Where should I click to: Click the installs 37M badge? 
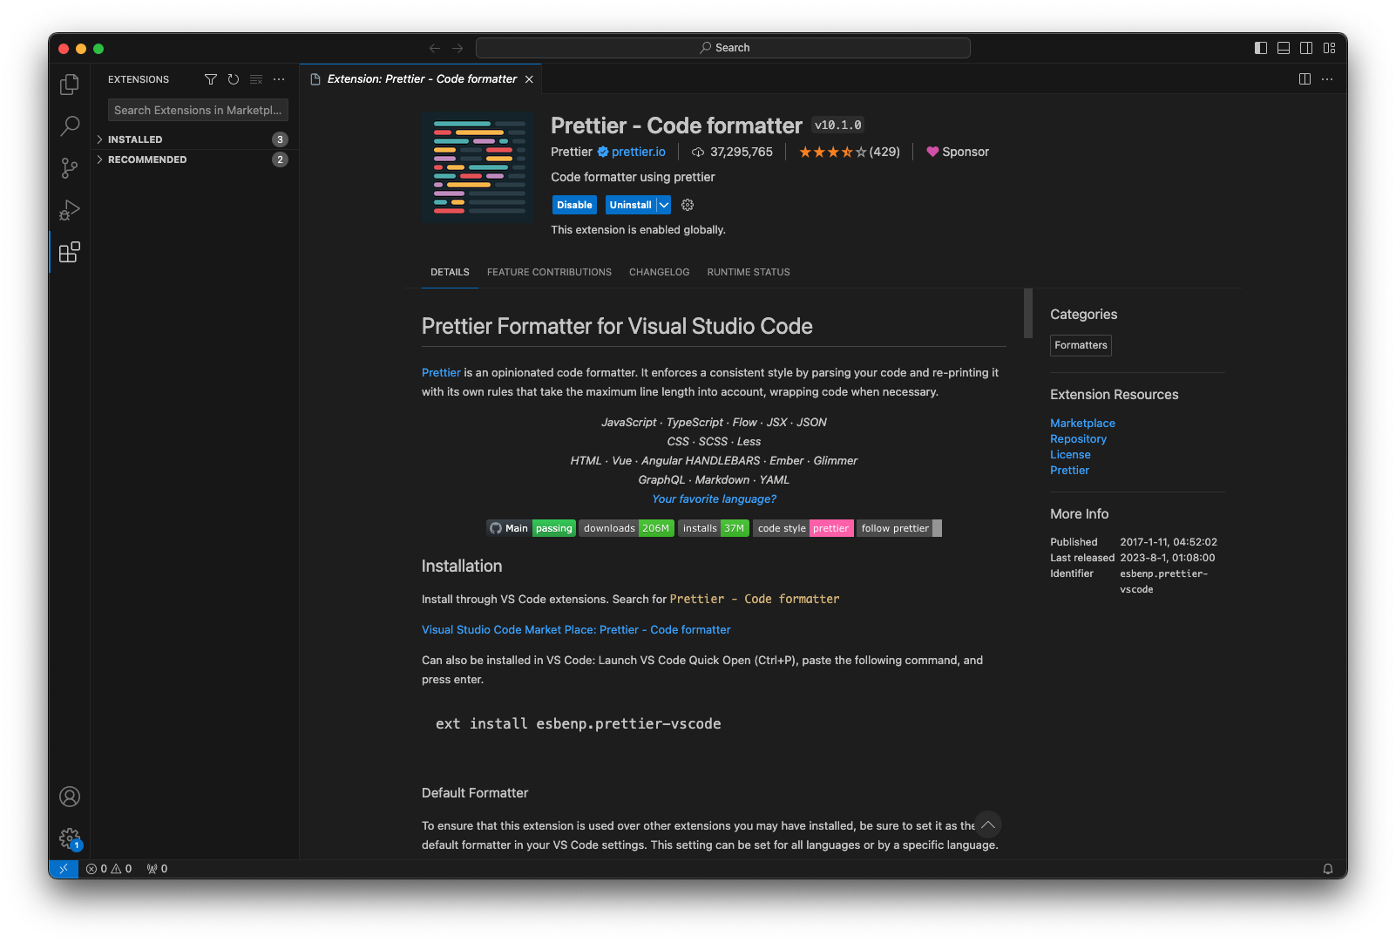(713, 528)
